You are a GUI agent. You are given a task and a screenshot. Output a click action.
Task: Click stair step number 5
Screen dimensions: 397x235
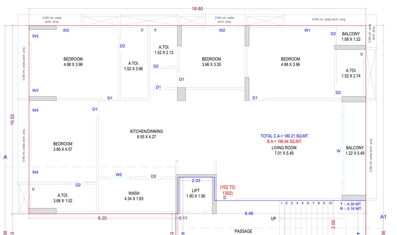[x=303, y=203]
